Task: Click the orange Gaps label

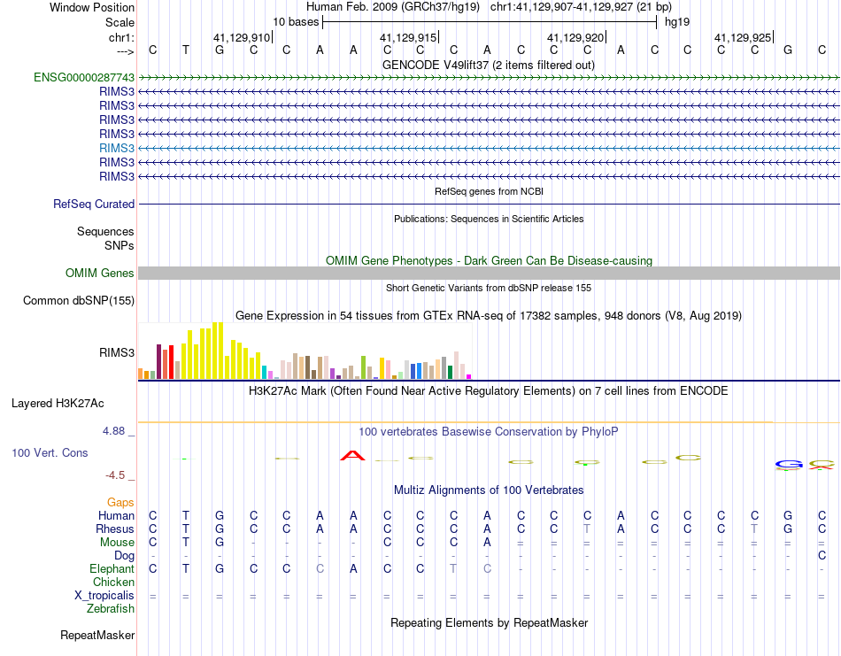Action: coord(120,503)
